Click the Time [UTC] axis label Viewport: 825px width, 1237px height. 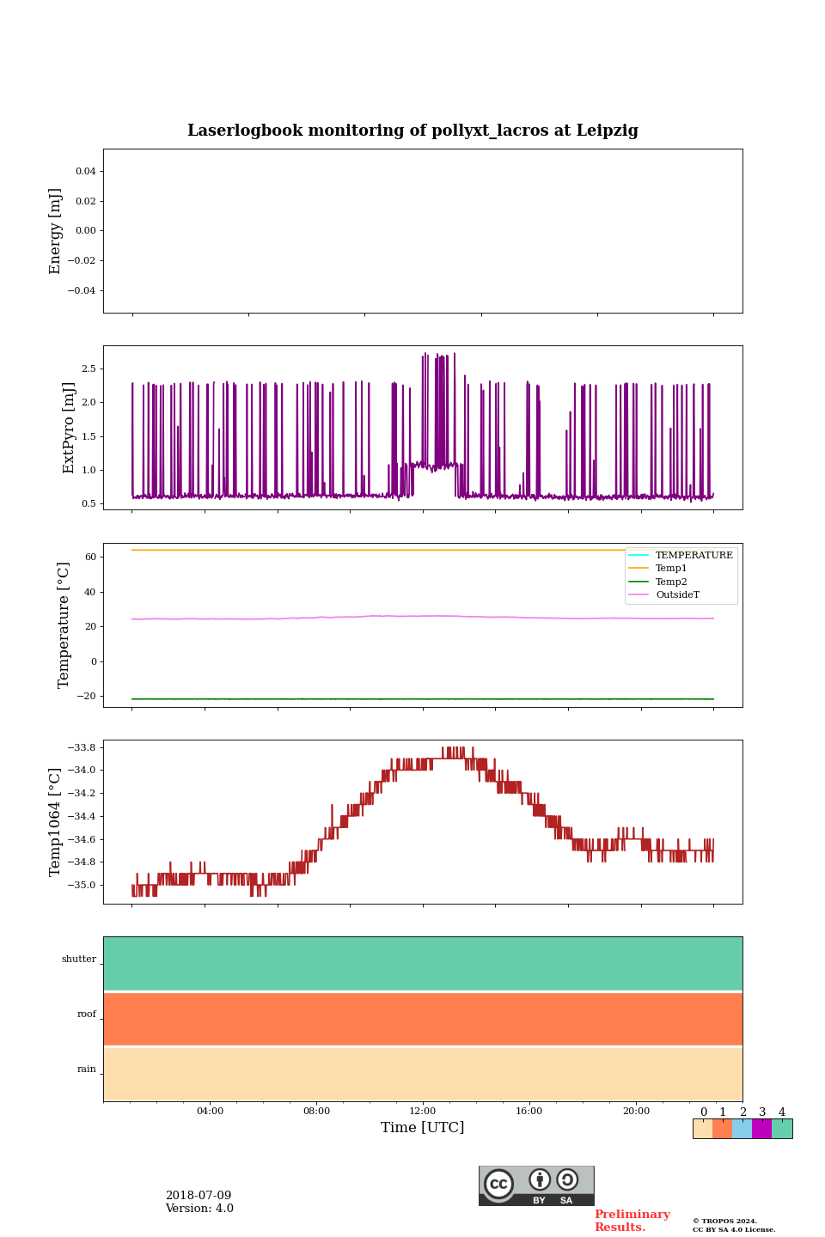tap(423, 1127)
